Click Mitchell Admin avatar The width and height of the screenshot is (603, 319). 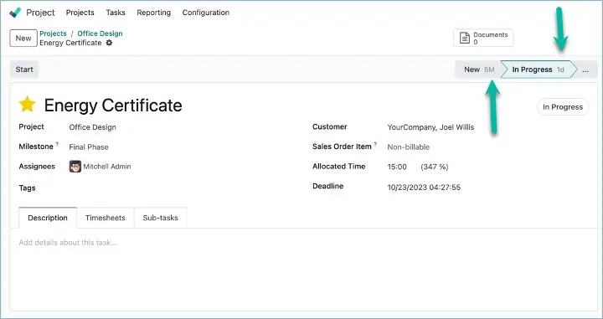click(x=75, y=167)
